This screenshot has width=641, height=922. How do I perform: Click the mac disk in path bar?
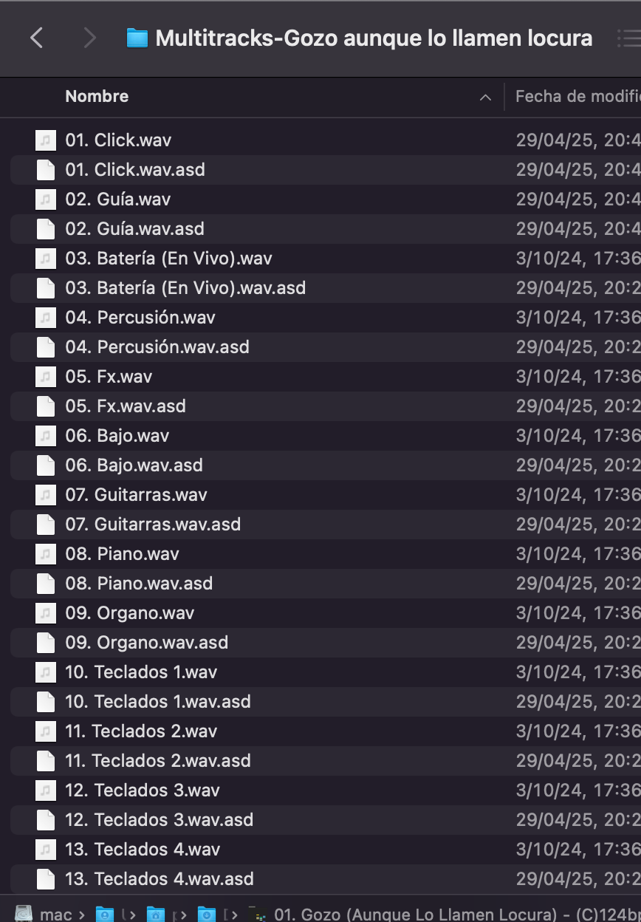44,914
